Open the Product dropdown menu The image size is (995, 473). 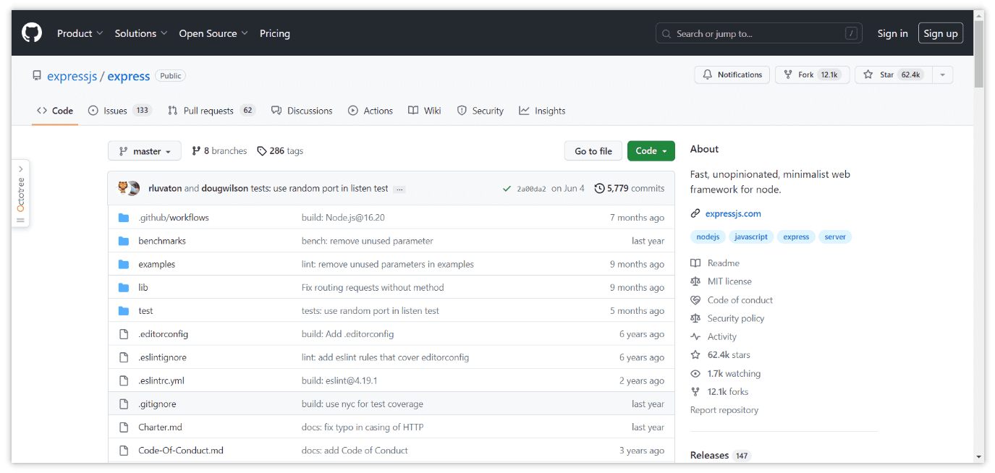[80, 33]
